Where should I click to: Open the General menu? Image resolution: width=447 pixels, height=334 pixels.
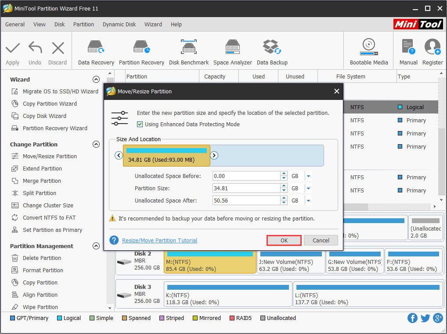coord(15,25)
